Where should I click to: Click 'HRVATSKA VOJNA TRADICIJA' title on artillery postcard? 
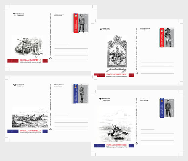tap(31, 130)
